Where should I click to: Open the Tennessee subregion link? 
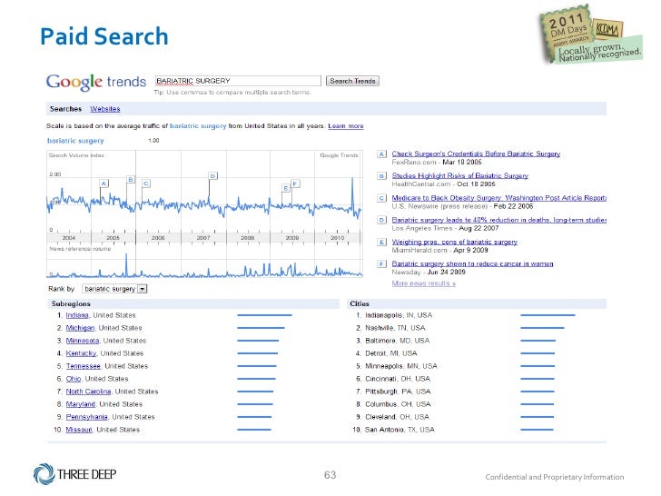(x=83, y=366)
